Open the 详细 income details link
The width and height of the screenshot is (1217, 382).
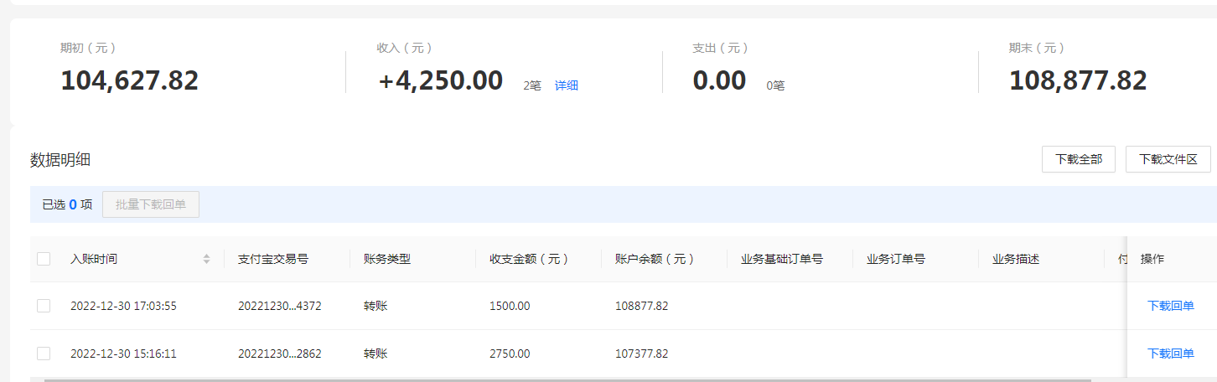tap(567, 85)
